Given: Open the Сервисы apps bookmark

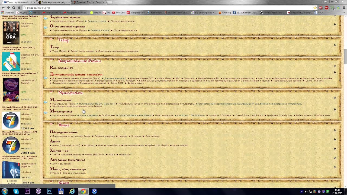Looking at the screenshot, I should (7, 12).
